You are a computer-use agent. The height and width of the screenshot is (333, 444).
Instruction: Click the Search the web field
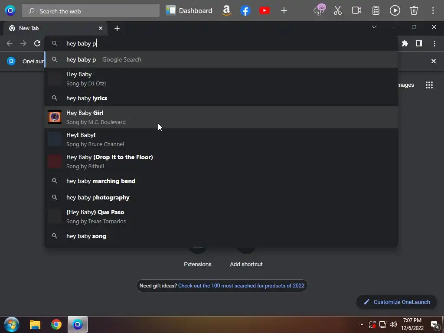tap(91, 11)
